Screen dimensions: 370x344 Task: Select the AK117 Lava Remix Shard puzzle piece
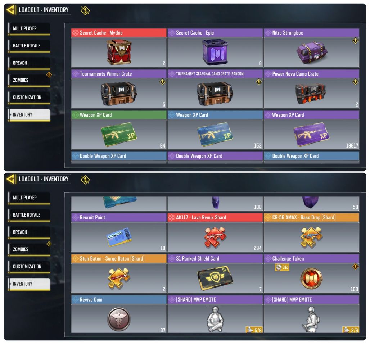(x=215, y=237)
